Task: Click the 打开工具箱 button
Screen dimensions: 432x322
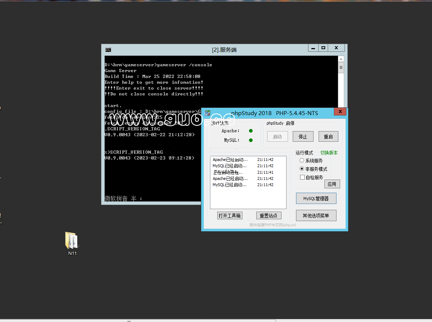Action: coord(230,216)
